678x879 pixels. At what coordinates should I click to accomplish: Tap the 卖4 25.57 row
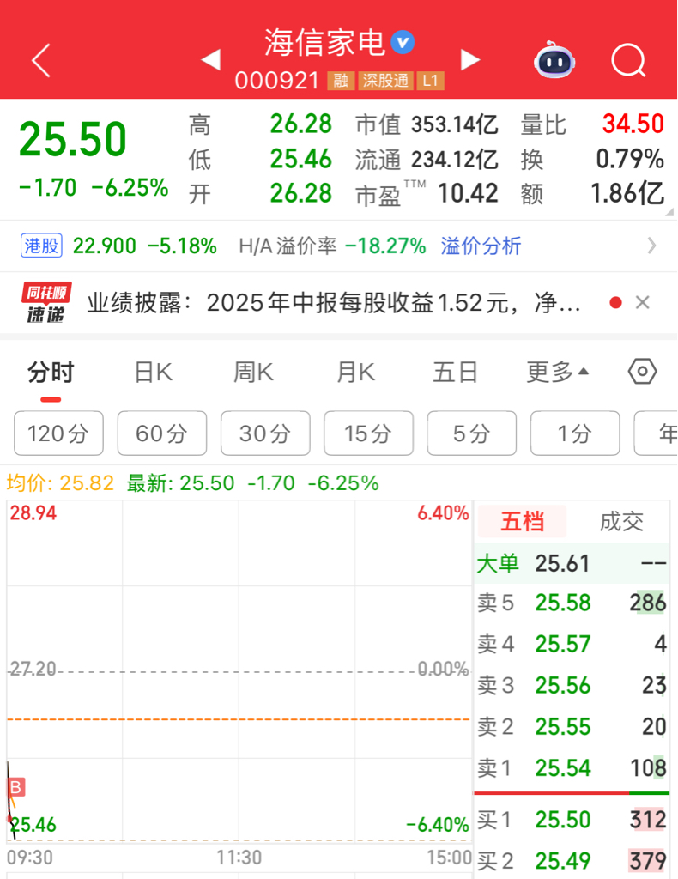point(572,644)
